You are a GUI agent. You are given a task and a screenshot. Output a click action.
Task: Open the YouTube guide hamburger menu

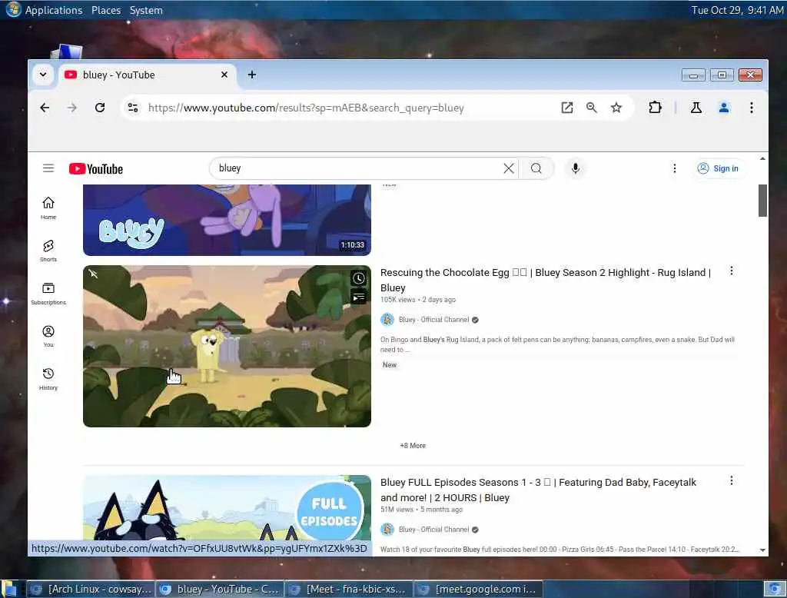(48, 168)
